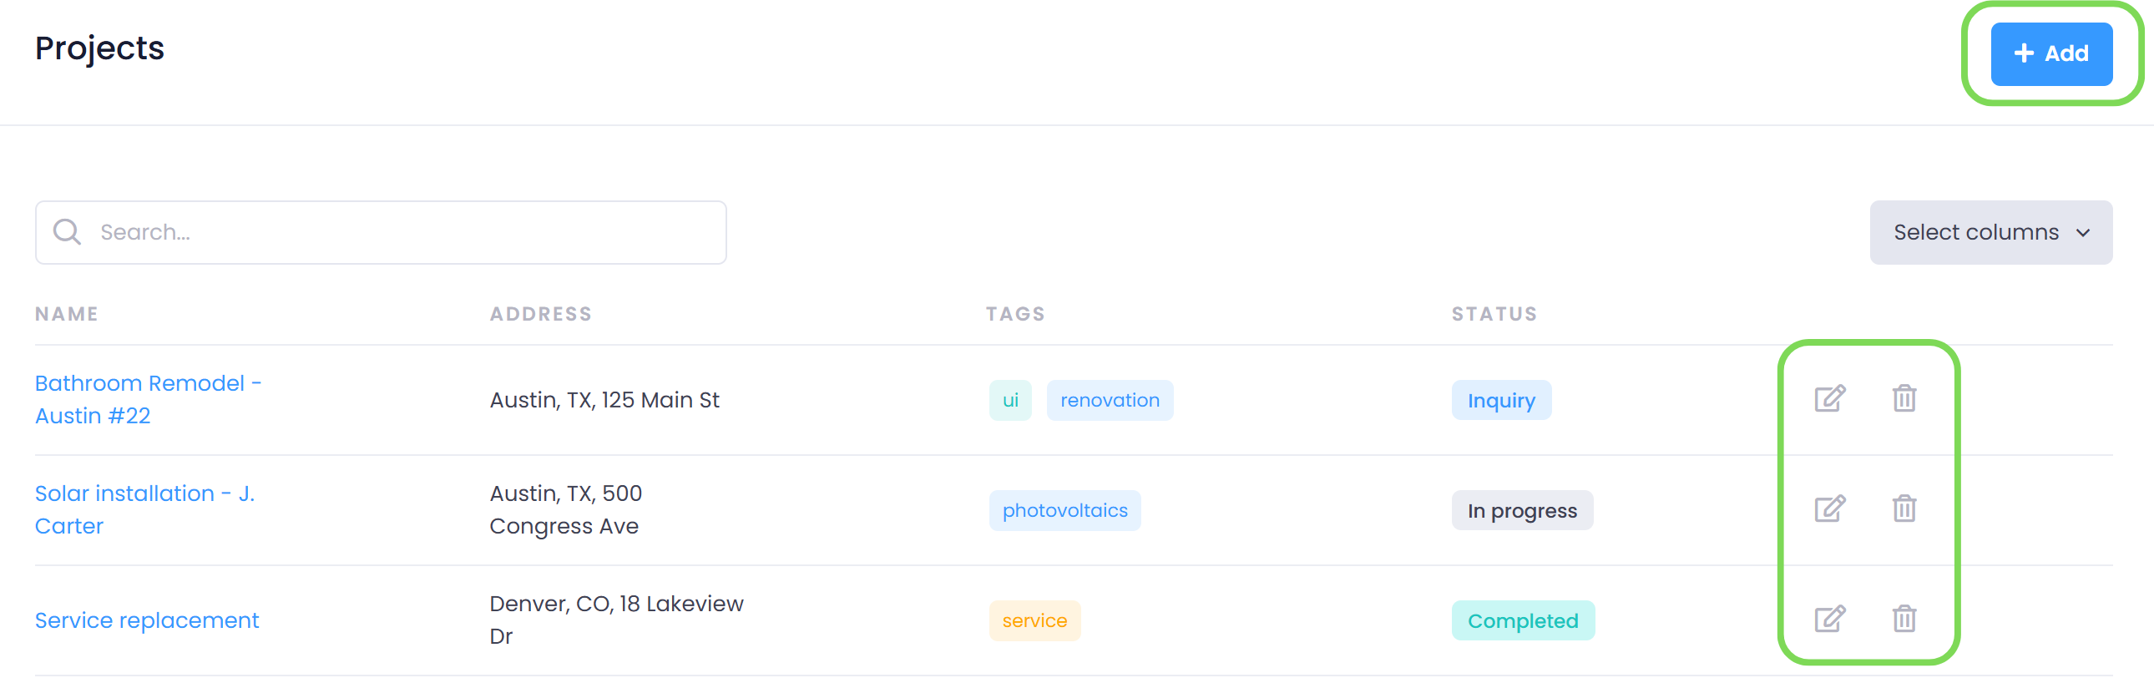This screenshot has width=2154, height=678.
Task: Delete the Service replacement project
Action: (x=1904, y=620)
